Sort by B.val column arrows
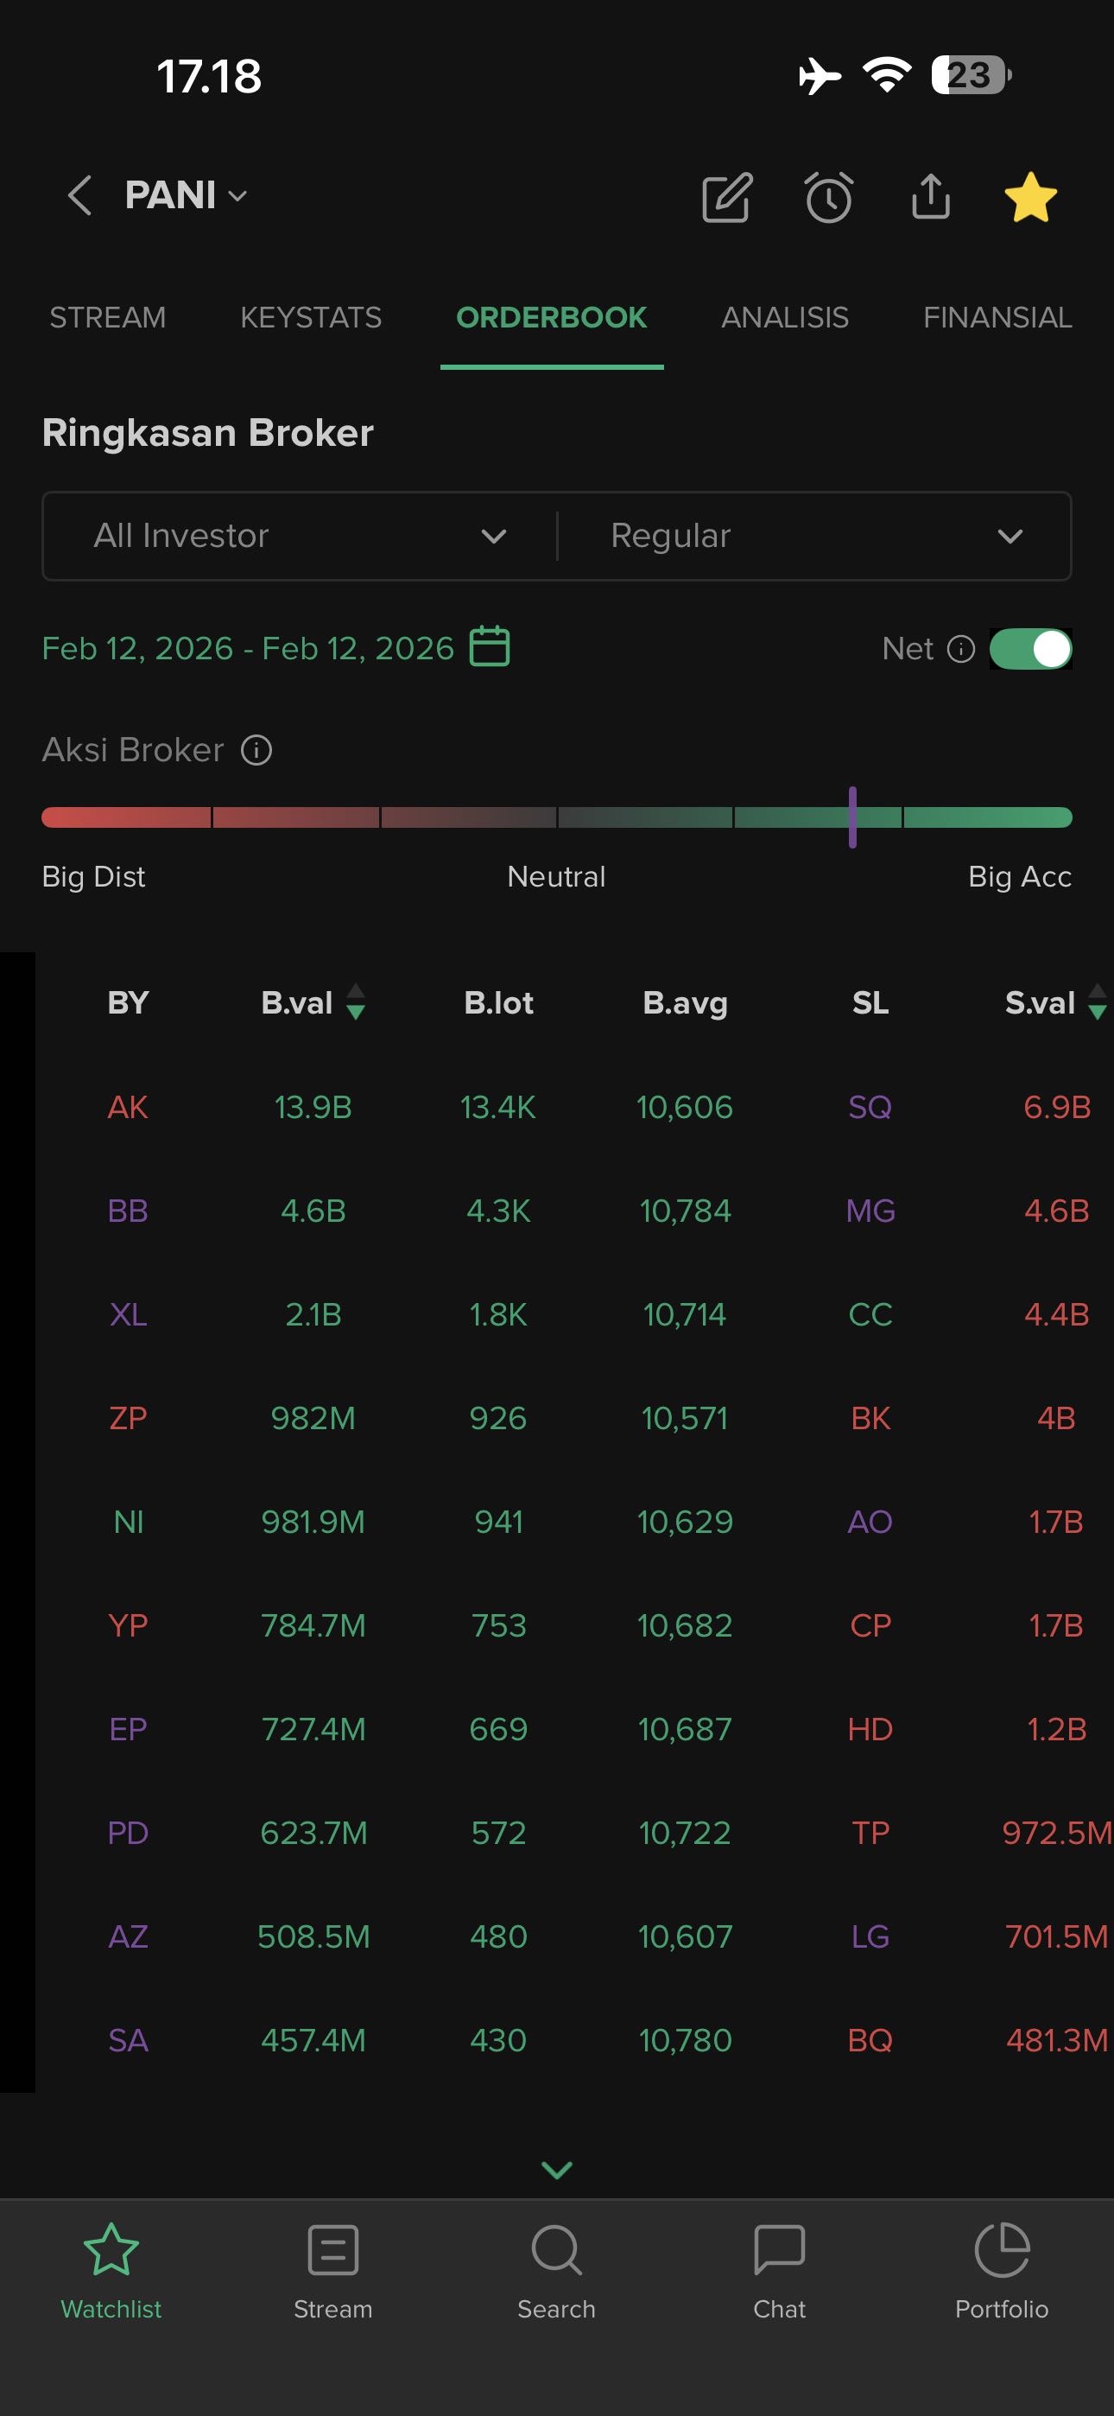The width and height of the screenshot is (1114, 2416). [x=356, y=1001]
